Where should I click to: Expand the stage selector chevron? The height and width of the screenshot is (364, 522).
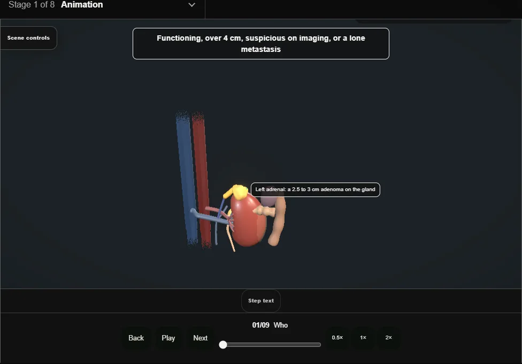192,5
